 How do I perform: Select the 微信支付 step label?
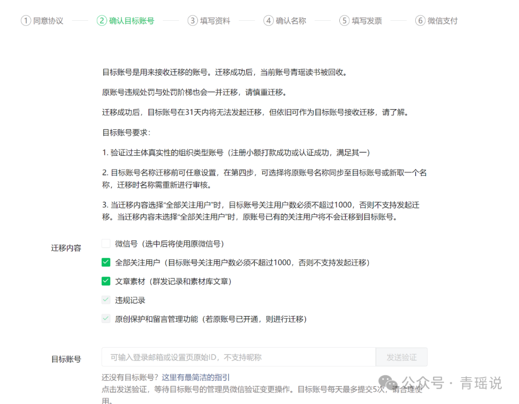pos(442,21)
